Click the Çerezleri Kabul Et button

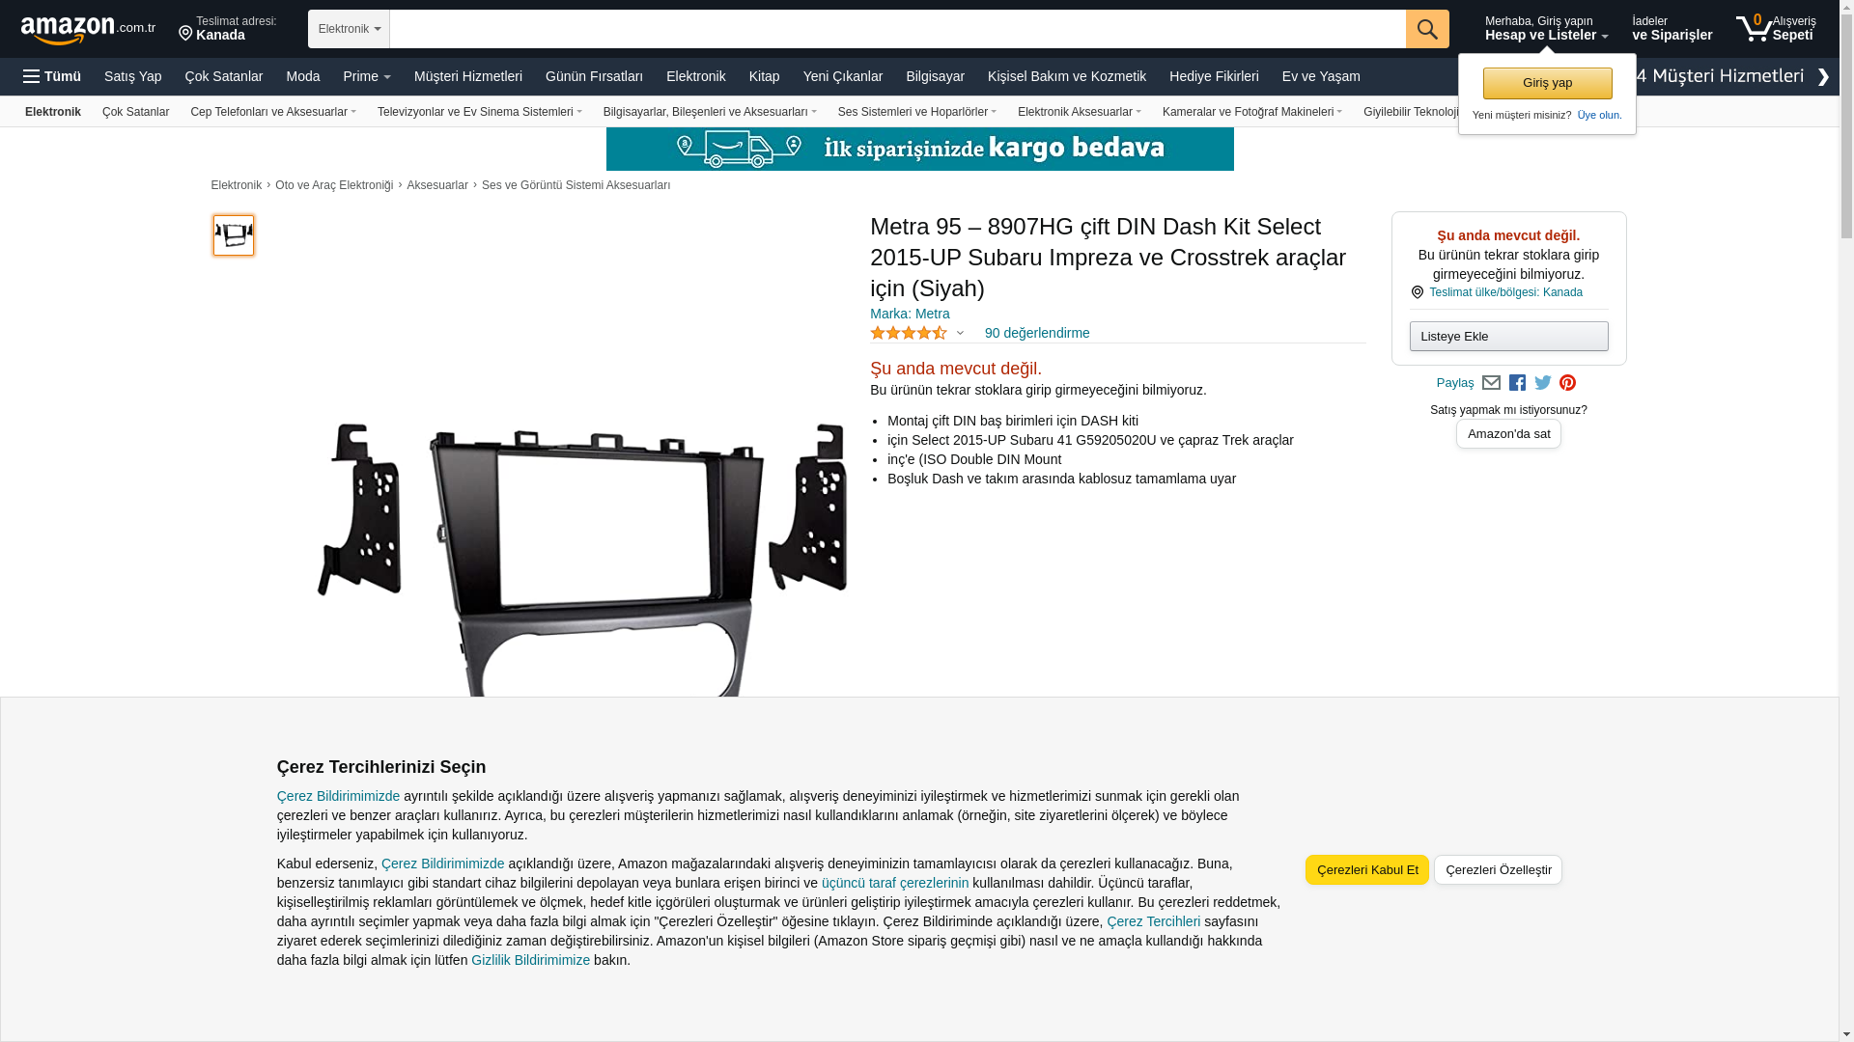coord(1366,870)
